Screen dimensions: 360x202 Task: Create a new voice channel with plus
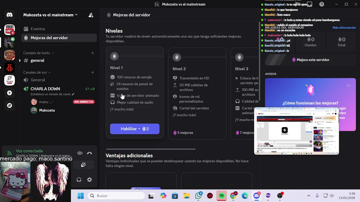pos(93,72)
